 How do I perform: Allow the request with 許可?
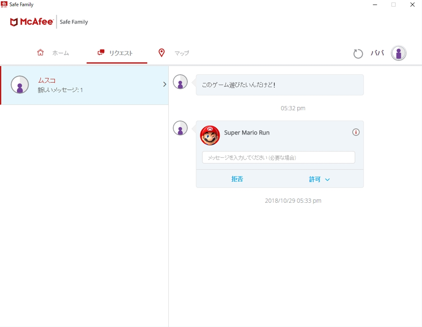click(315, 179)
